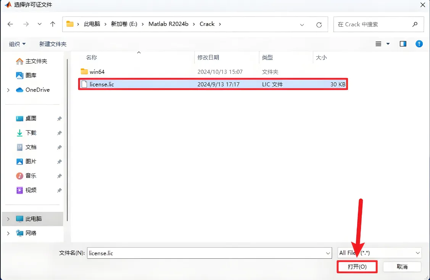Select Matlab R2024b breadcrumb
The height and width of the screenshot is (280, 430).
(168, 24)
